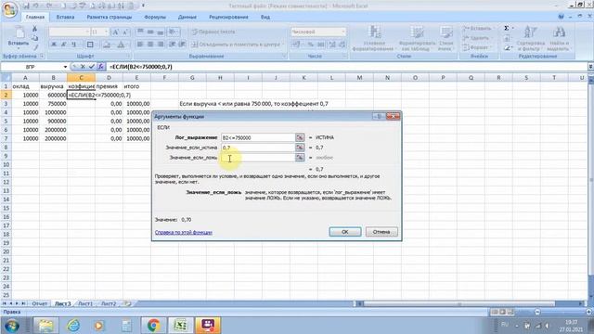Click the Cut scissors icon
The image size is (594, 334).
(x=35, y=29)
